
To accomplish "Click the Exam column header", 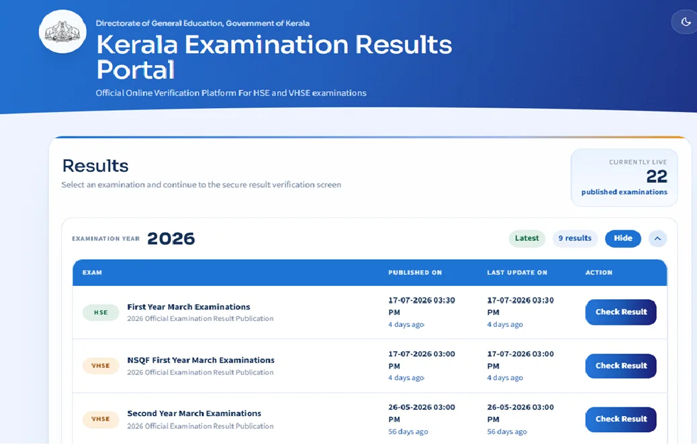I will point(92,273).
